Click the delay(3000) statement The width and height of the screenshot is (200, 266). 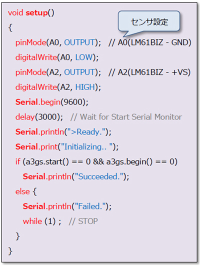point(39,117)
